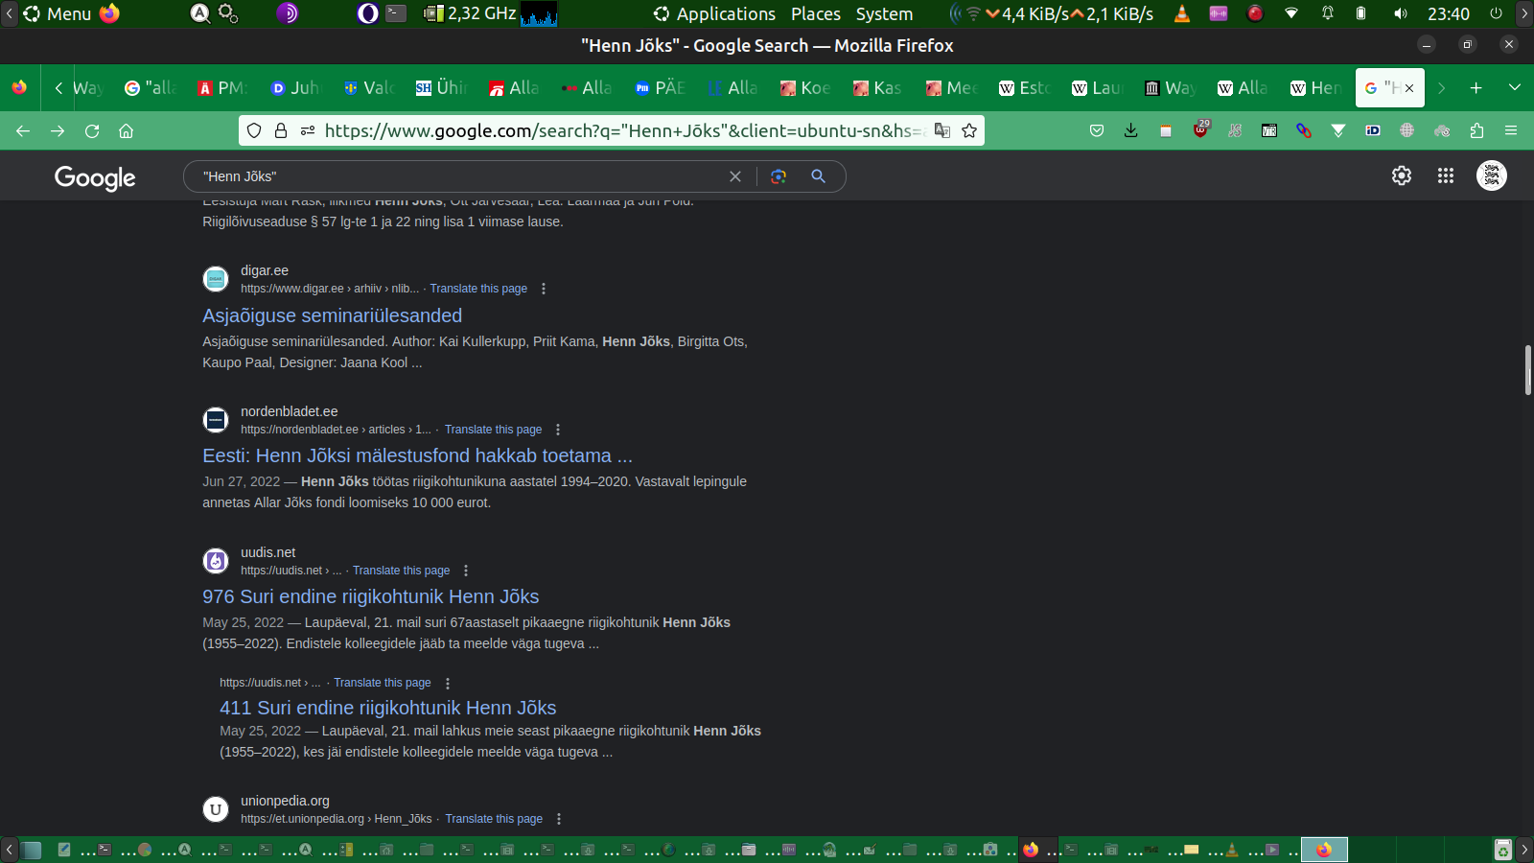Open the Firefox hamburger application menu
1534x863 pixels.
(x=1511, y=130)
